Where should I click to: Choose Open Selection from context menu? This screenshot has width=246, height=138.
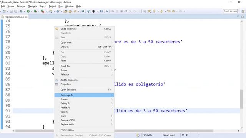tap(85, 90)
